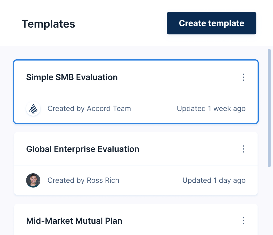The width and height of the screenshot is (273, 235).
Task: Click the "Updated 1 day ago" timestamp
Action: pyautogui.click(x=214, y=180)
